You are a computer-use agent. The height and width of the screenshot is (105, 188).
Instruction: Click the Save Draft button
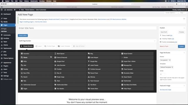pos(164,32)
